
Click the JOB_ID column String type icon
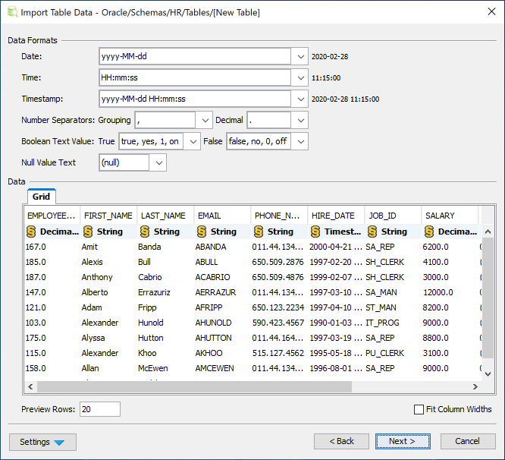pos(372,232)
